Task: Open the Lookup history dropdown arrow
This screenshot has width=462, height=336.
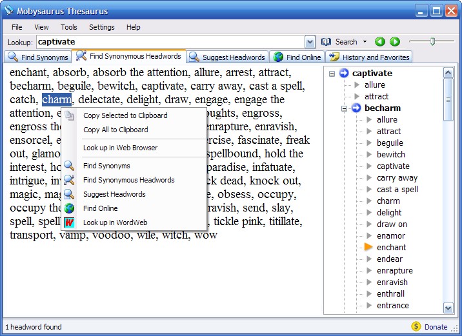Action: click(x=310, y=42)
